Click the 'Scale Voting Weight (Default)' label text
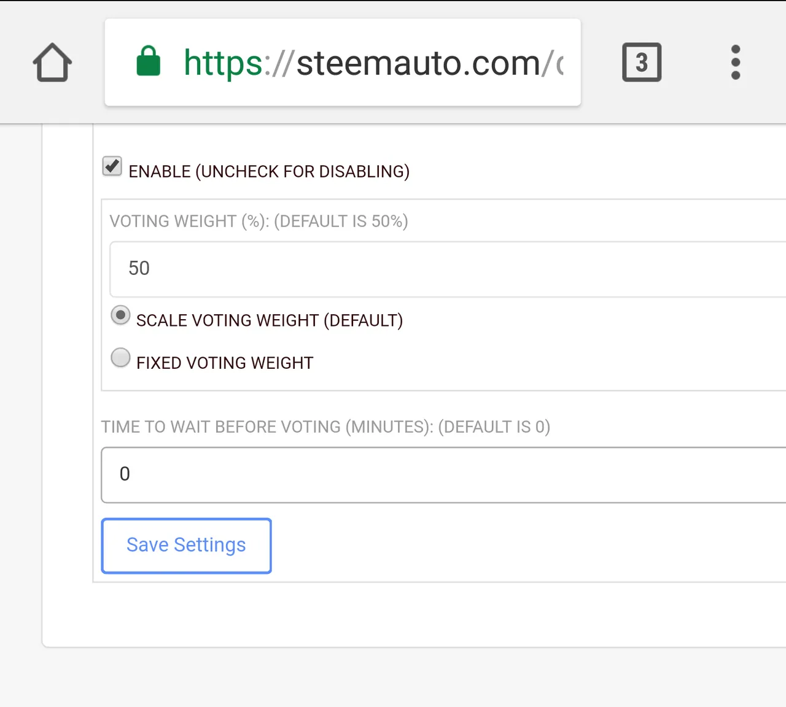The width and height of the screenshot is (786, 707). pyautogui.click(x=270, y=320)
